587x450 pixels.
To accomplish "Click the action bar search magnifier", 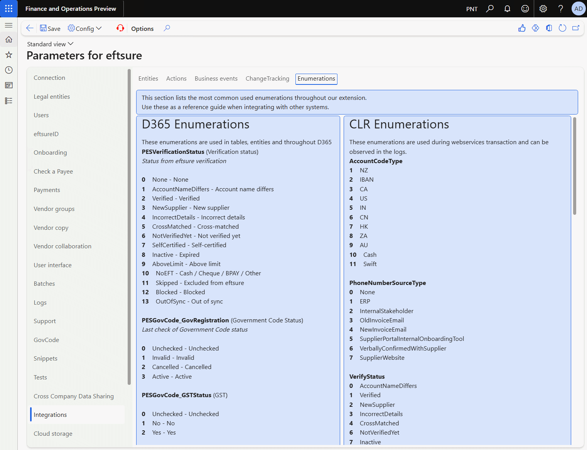I will point(167,28).
